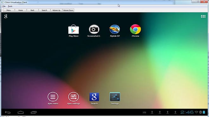
Task: Open the Chrome browser icon
Action: coord(135,31)
